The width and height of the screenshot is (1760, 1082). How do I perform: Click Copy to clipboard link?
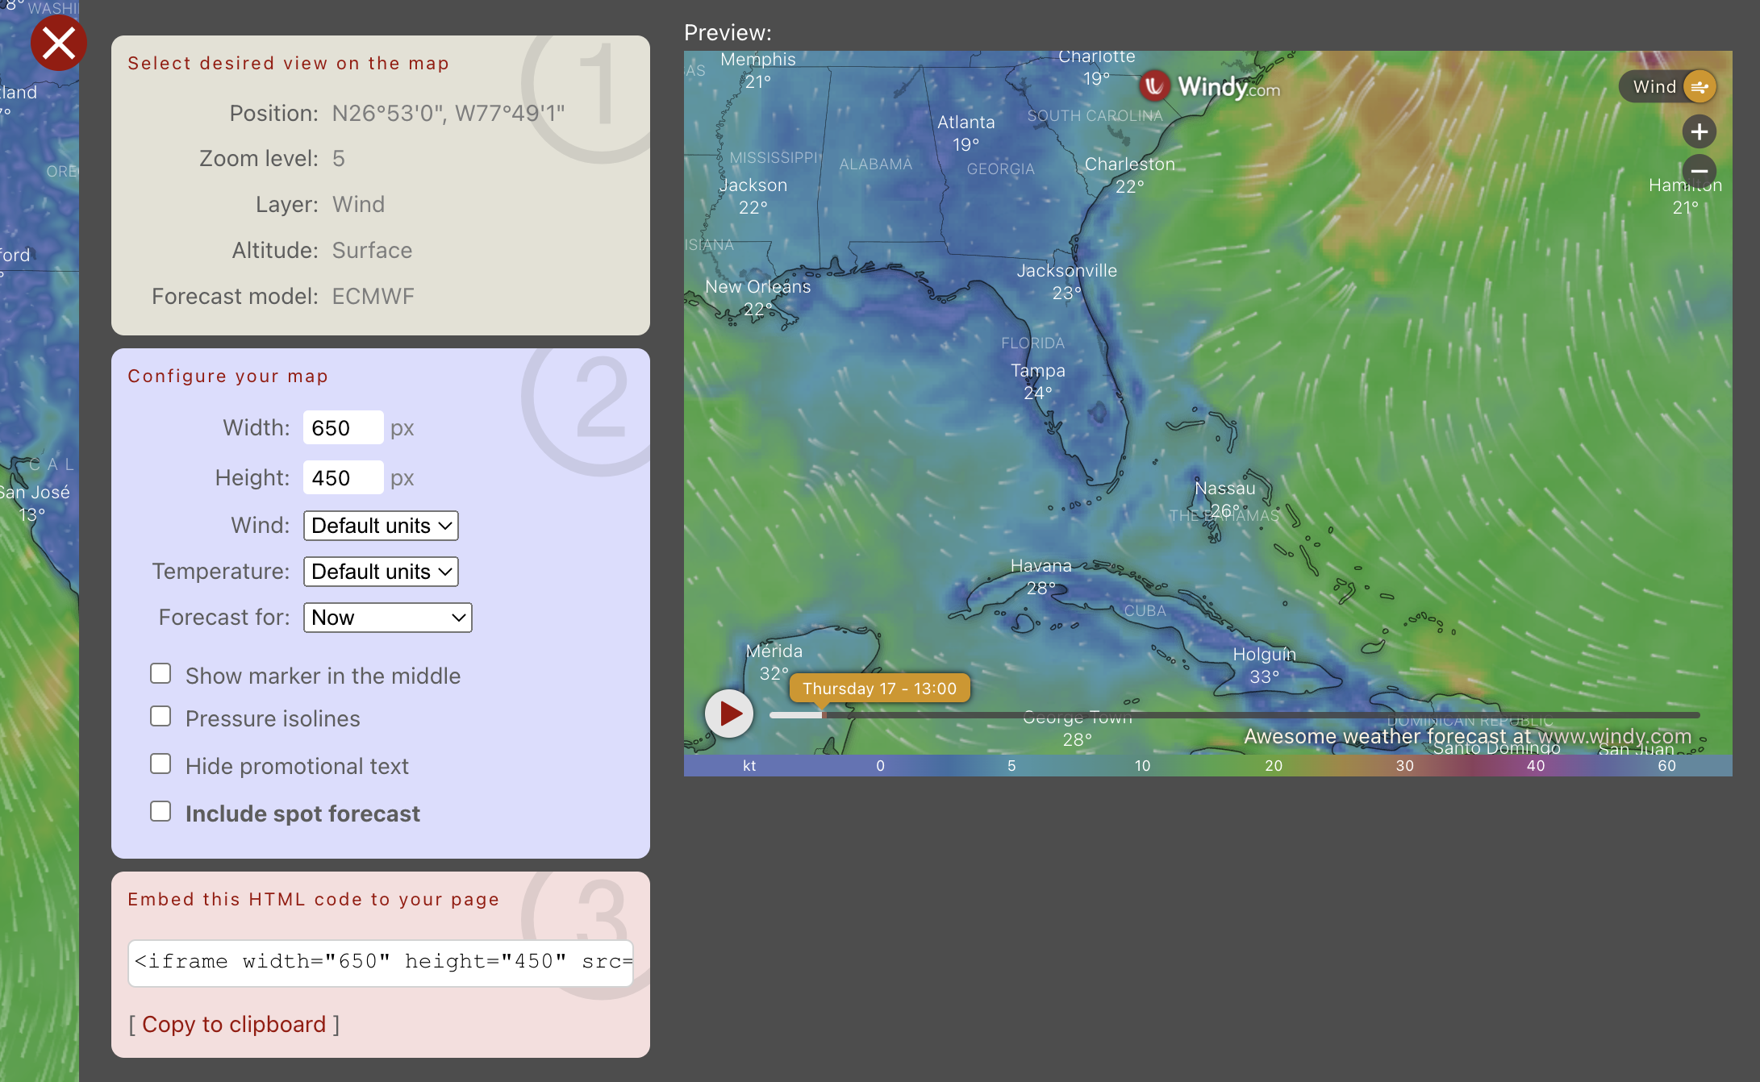(234, 1024)
